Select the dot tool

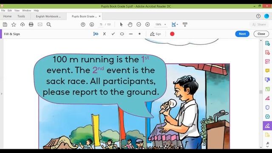pyautogui.click(x=139, y=34)
